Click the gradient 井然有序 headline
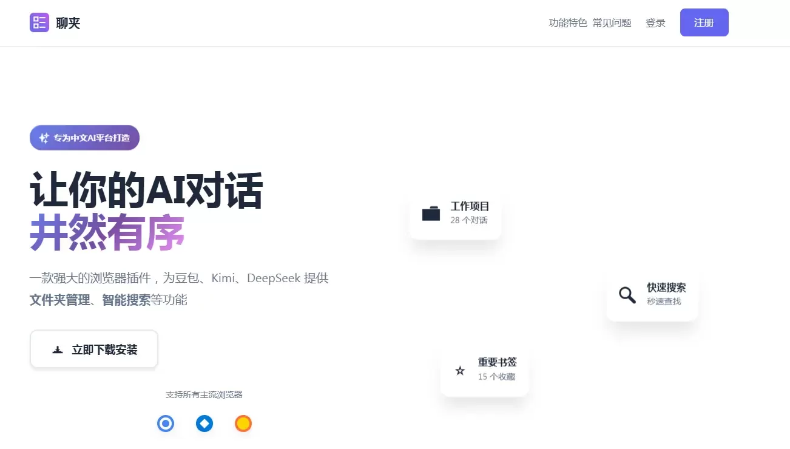Screen dimensions: 790x449 tap(107, 233)
